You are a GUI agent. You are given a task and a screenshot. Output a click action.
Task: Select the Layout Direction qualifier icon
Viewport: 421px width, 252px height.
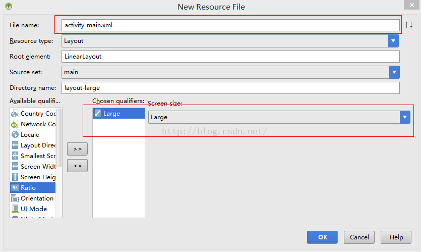pyautogui.click(x=15, y=145)
